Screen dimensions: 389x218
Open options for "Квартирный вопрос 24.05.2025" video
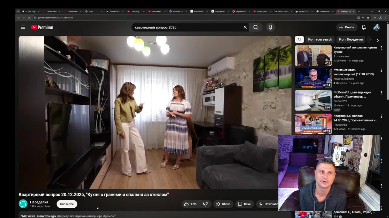click(381, 116)
